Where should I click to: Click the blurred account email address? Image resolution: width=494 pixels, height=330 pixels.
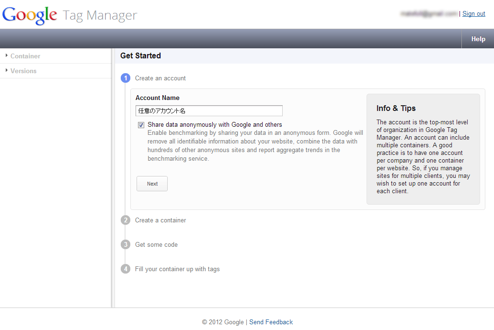point(429,14)
